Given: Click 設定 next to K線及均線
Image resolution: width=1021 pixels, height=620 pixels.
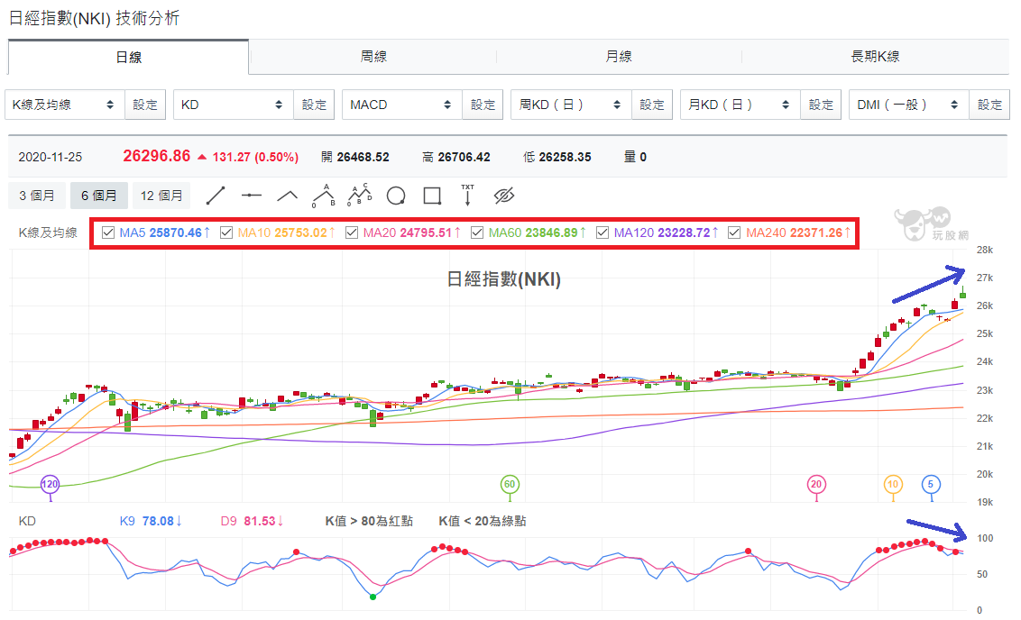Looking at the screenshot, I should pyautogui.click(x=145, y=105).
